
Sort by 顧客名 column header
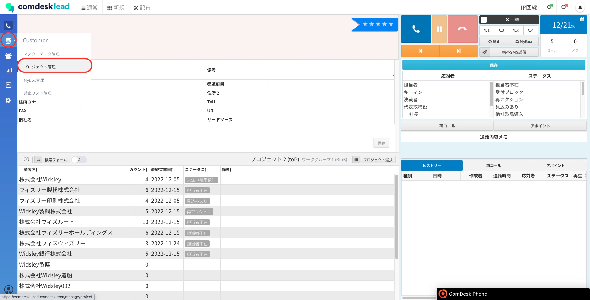(x=30, y=169)
